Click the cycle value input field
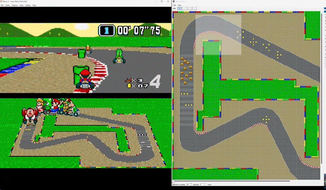This screenshot has height=190, width=326. pos(202,184)
